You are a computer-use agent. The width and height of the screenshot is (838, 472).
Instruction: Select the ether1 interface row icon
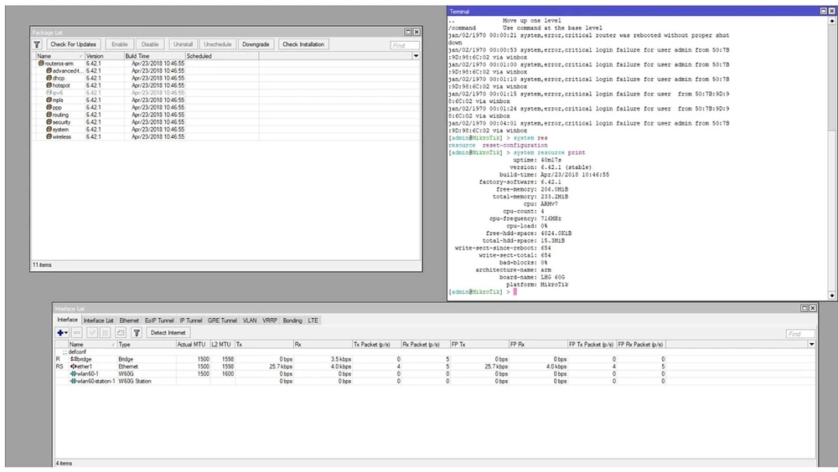coord(73,367)
